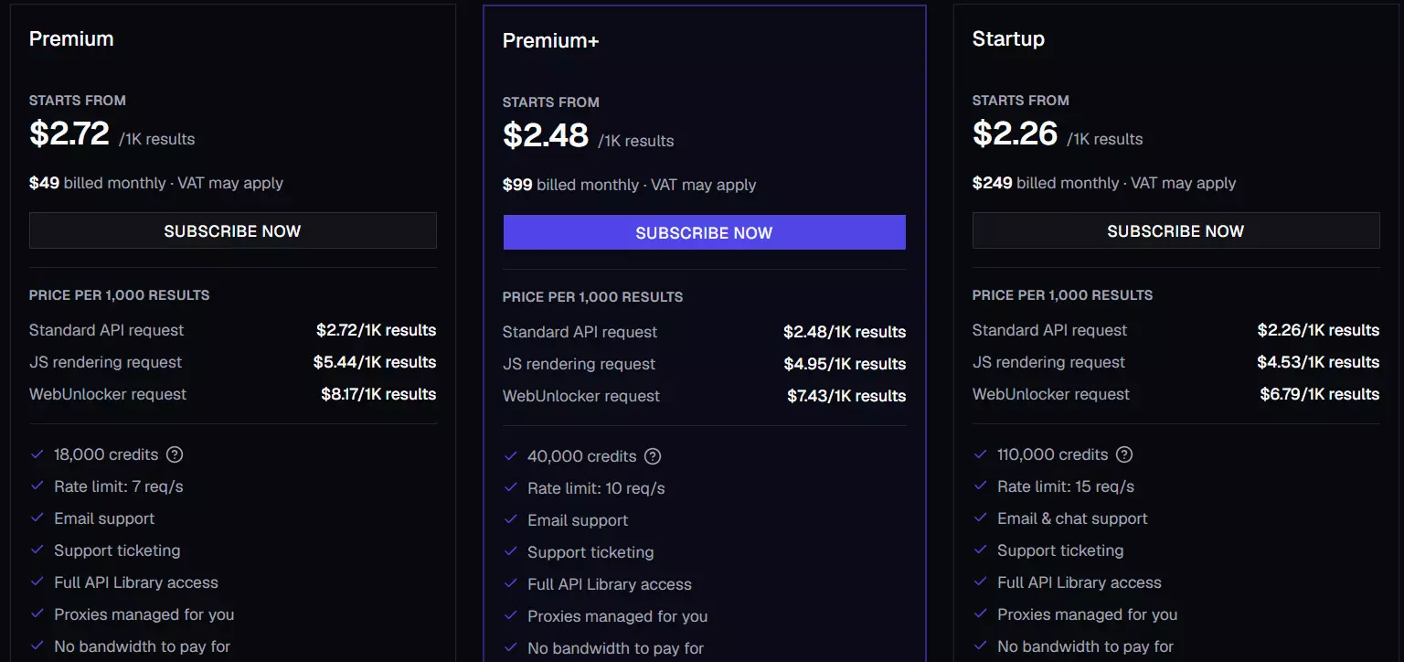Click checkmark beside Premium+ Rate limit: 10 req/s
This screenshot has height=662, width=1404.
(511, 487)
